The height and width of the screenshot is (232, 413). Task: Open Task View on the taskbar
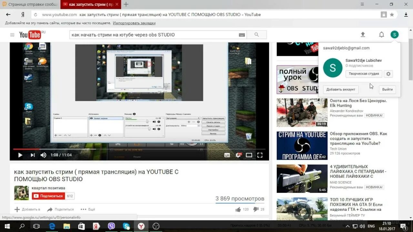(36, 226)
